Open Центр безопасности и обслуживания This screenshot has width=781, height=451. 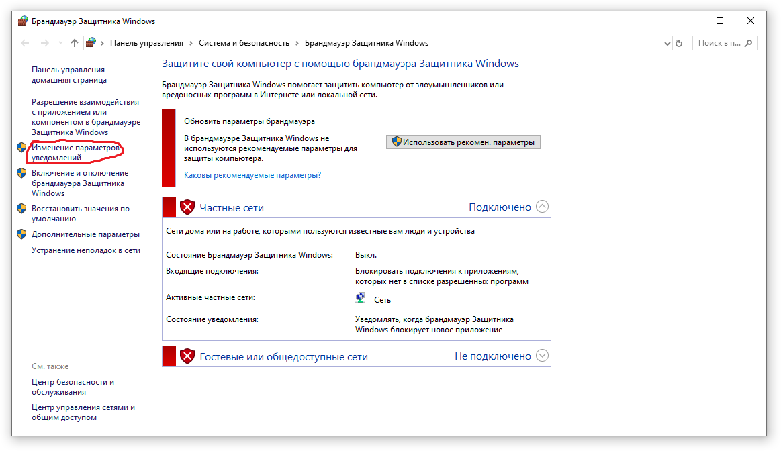(73, 387)
